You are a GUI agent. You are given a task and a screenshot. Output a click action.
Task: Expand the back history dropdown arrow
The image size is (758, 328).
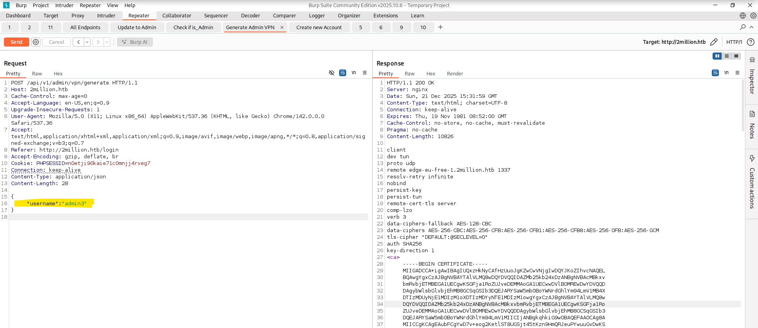(87, 42)
